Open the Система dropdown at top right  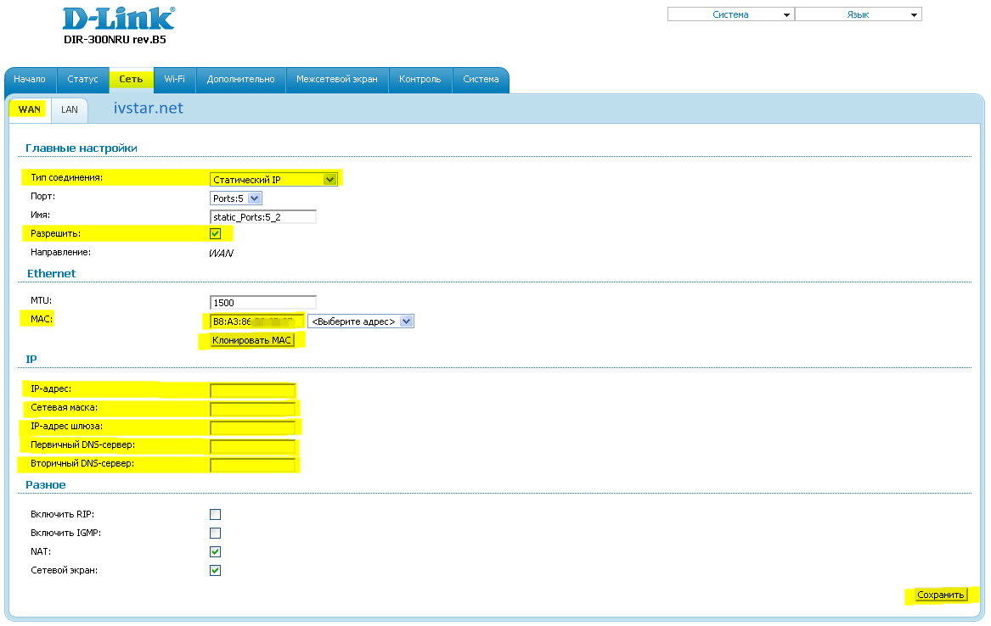(x=730, y=14)
